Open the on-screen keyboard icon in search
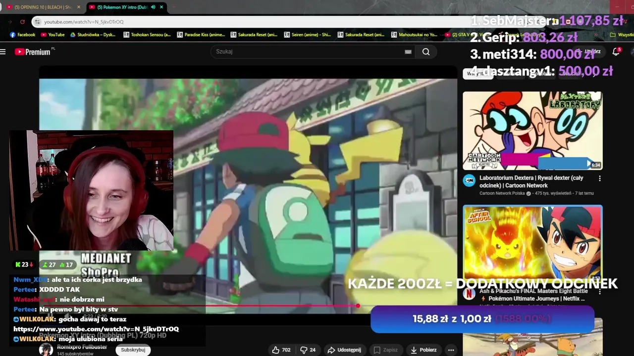The image size is (634, 356). pos(408,52)
